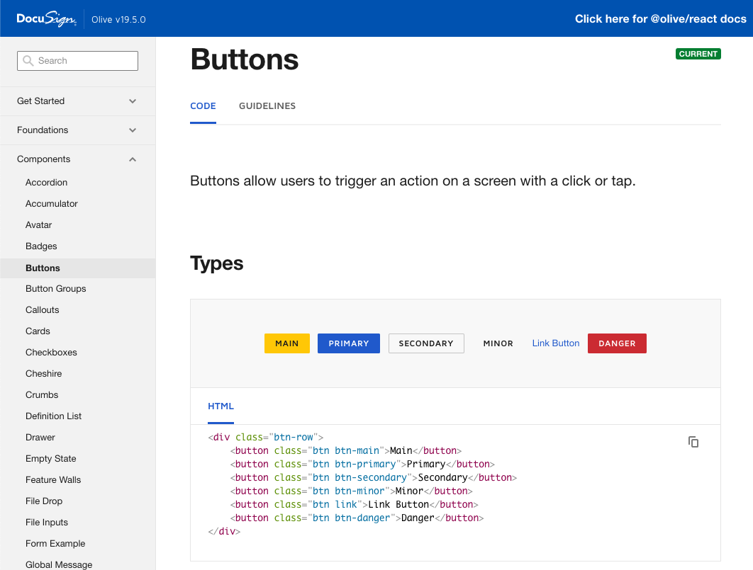Image resolution: width=753 pixels, height=570 pixels.
Task: Click Olive v19.5.0 version label
Action: pos(118,20)
